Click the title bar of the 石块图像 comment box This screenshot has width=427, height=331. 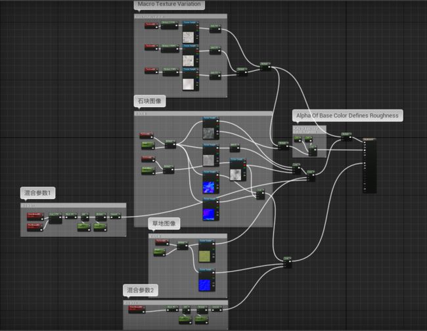[x=203, y=114]
